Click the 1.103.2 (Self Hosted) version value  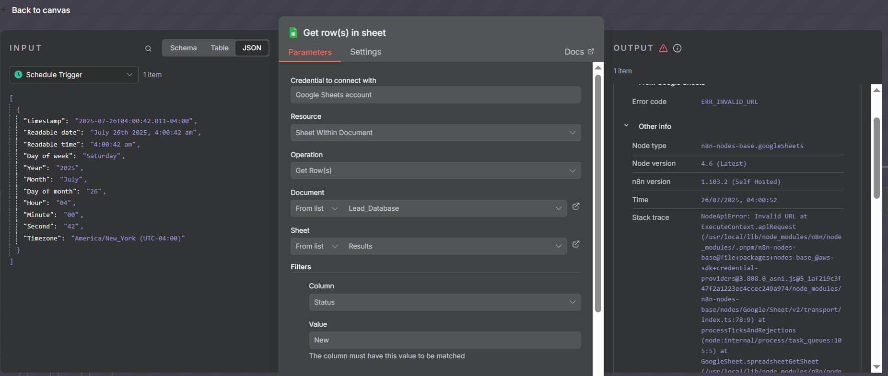tap(741, 182)
